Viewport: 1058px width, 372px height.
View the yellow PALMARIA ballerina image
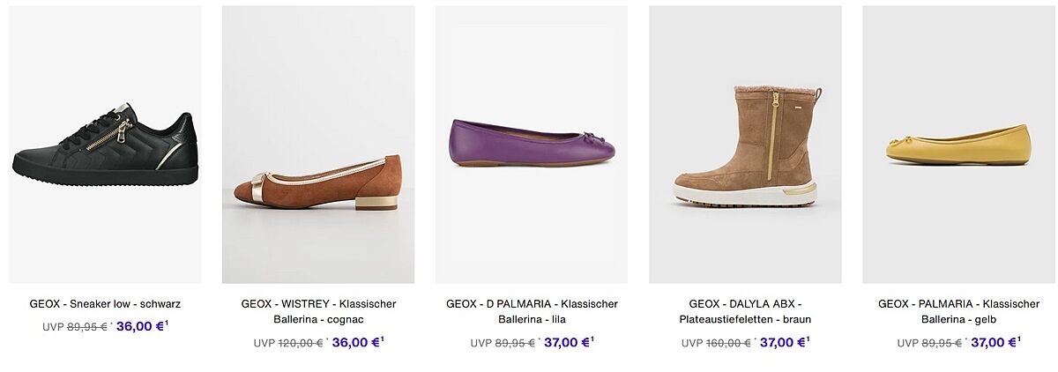pos(958,145)
